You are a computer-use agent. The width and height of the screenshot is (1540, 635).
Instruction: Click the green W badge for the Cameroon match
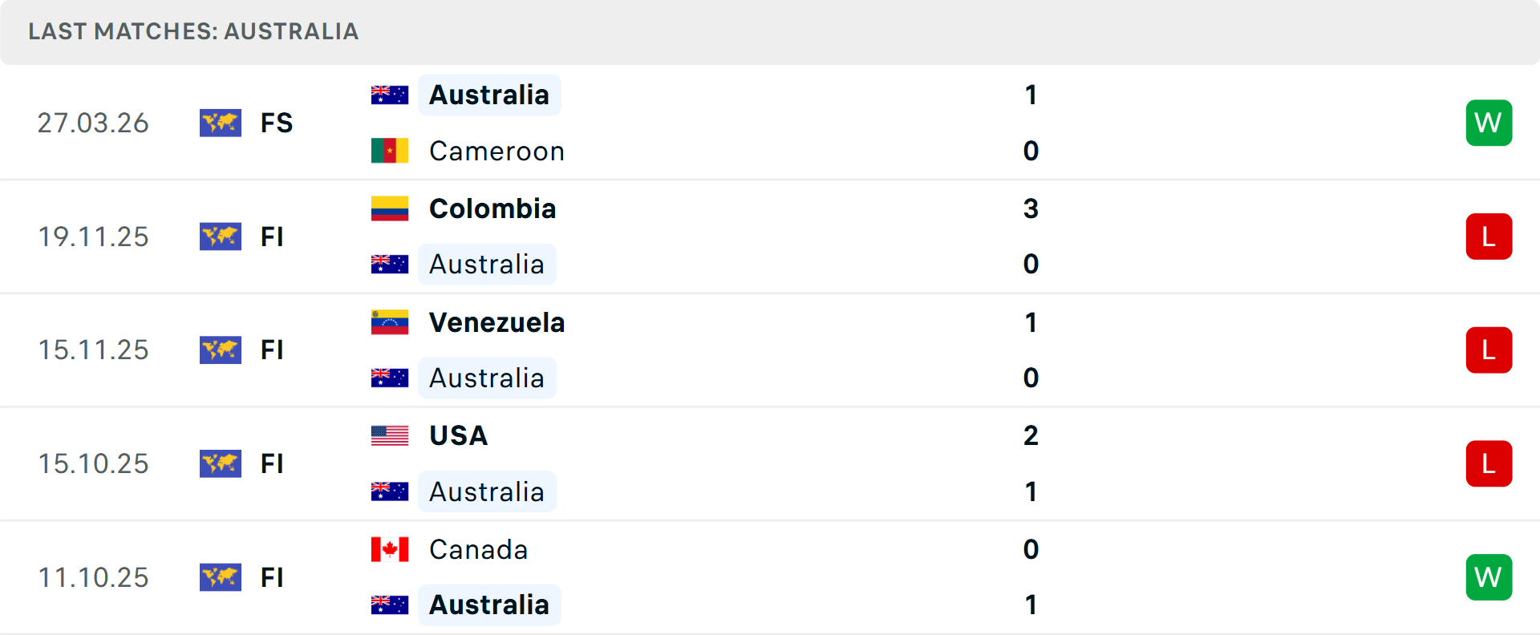click(1489, 123)
